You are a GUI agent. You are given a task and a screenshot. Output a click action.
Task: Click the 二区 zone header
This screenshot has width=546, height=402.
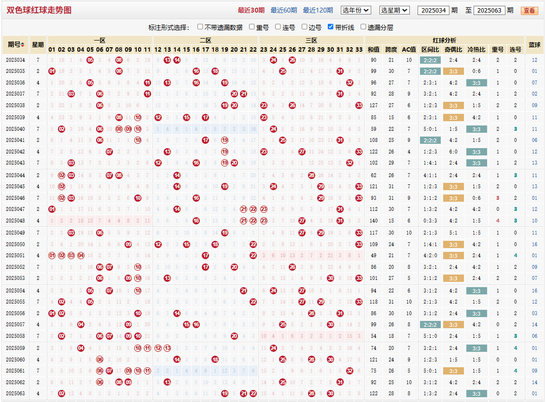[x=206, y=40]
